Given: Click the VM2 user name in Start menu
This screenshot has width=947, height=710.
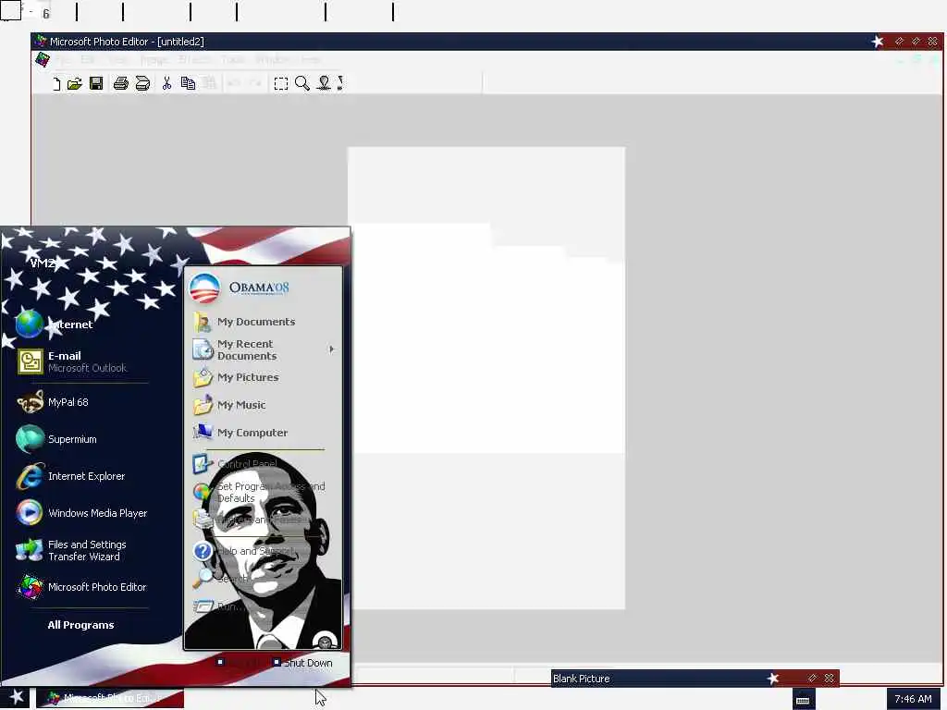Looking at the screenshot, I should [x=43, y=263].
